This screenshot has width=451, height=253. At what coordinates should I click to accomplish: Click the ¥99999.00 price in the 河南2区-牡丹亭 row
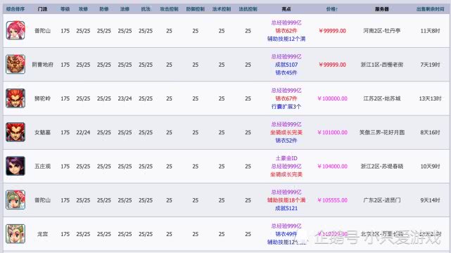pyautogui.click(x=333, y=31)
